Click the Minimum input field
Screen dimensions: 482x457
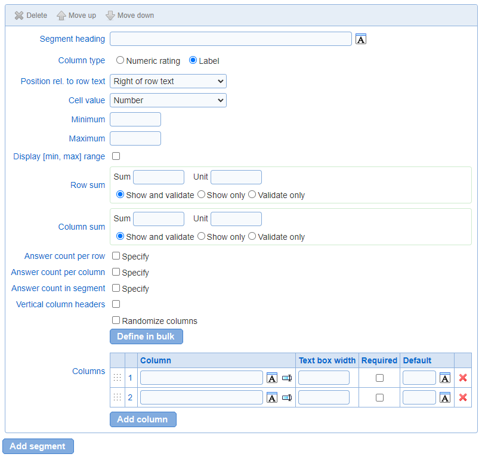[135, 119]
